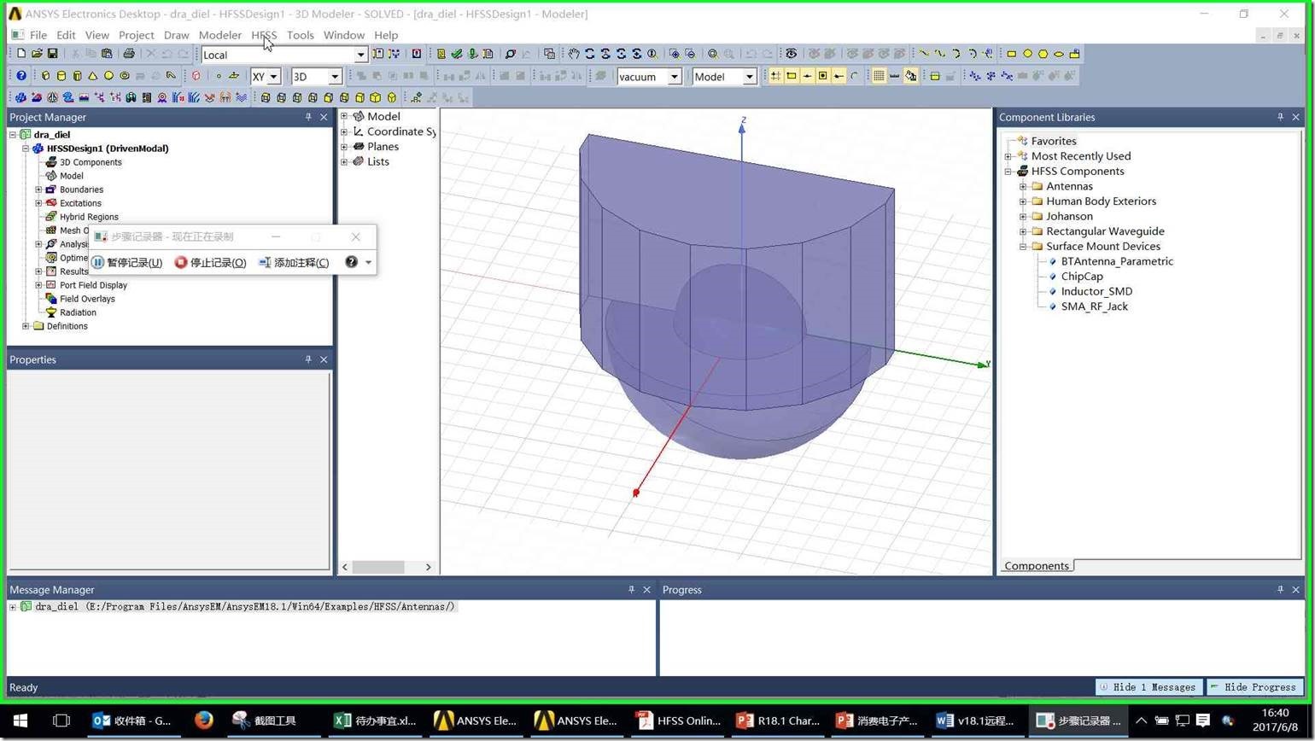
Task: Click the Hide Progress button
Action: 1254,687
